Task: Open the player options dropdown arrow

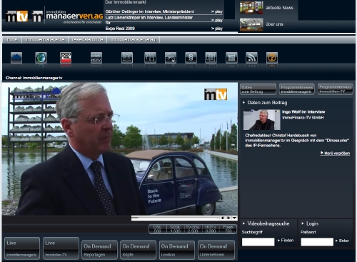Action: tap(234, 218)
